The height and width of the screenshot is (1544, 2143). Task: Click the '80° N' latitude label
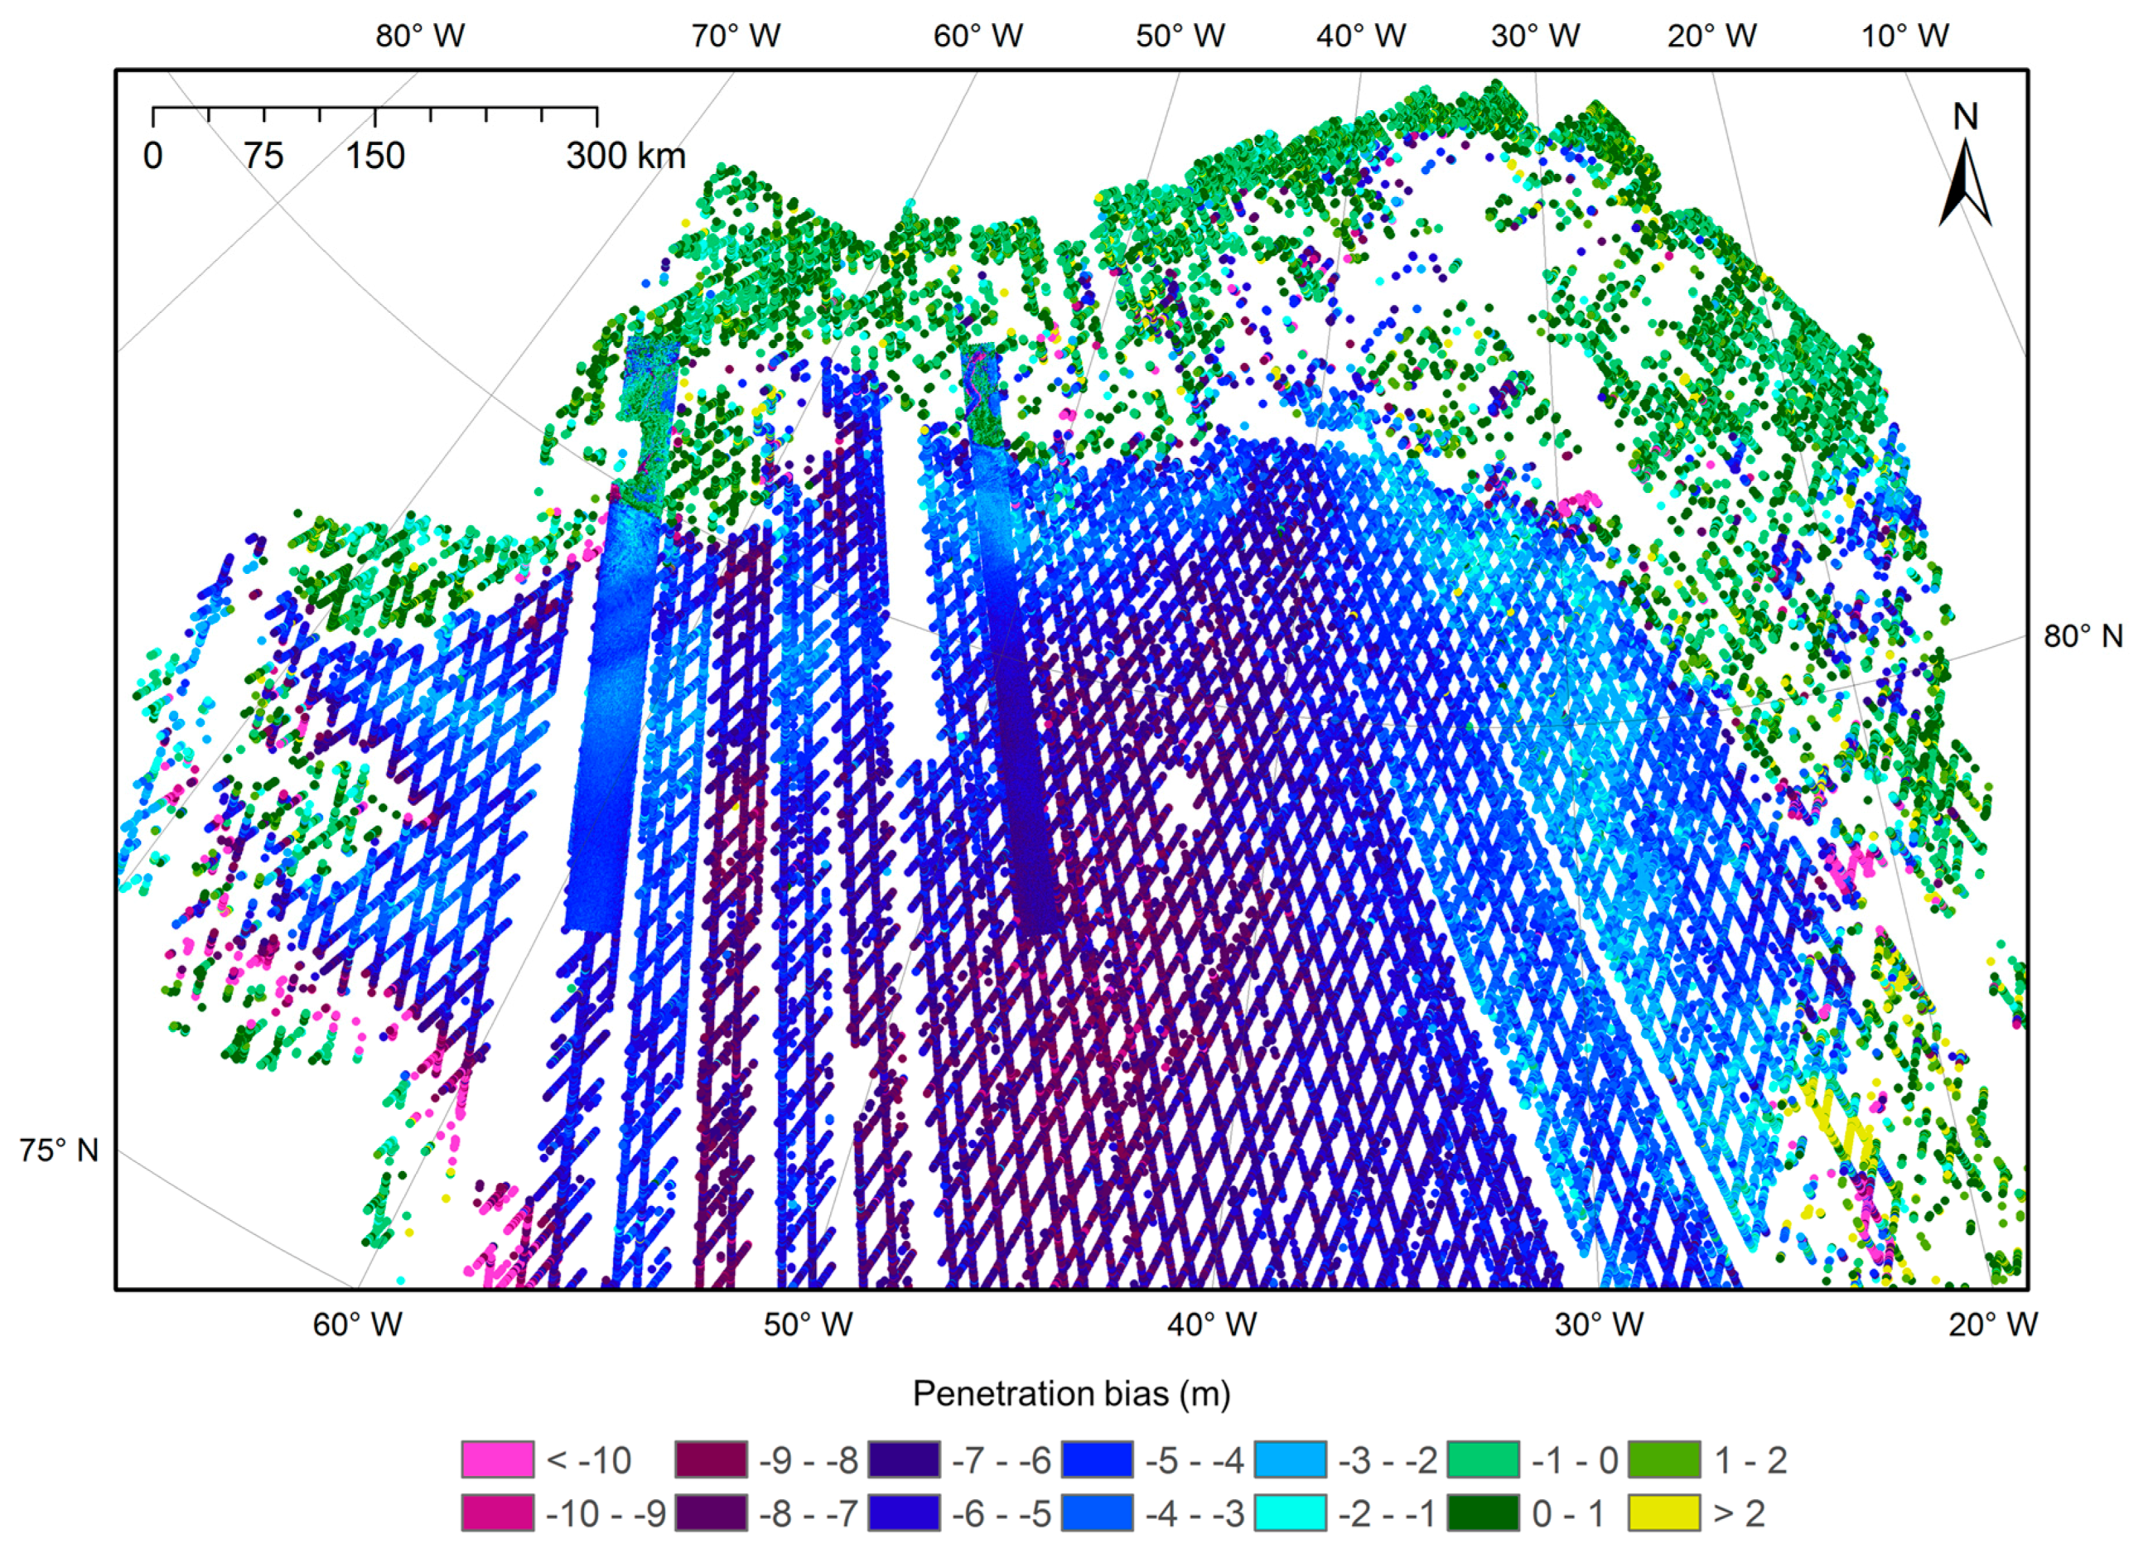click(2083, 636)
